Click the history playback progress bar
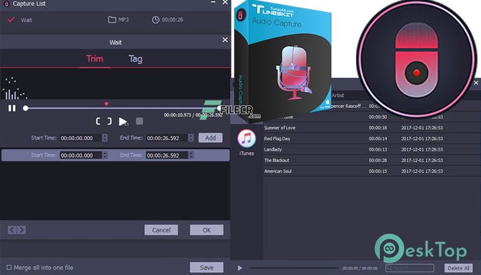This screenshot has height=275, width=481. coord(294,268)
